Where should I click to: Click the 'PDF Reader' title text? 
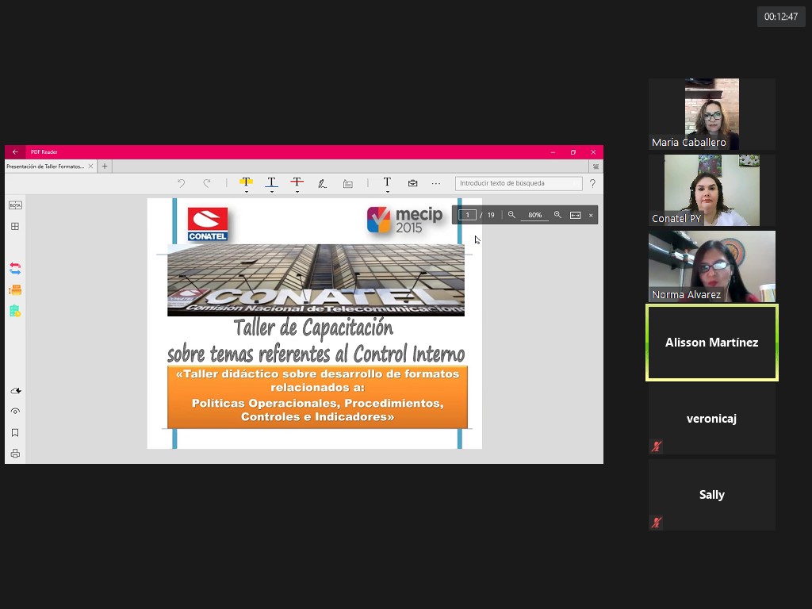pyautogui.click(x=44, y=152)
